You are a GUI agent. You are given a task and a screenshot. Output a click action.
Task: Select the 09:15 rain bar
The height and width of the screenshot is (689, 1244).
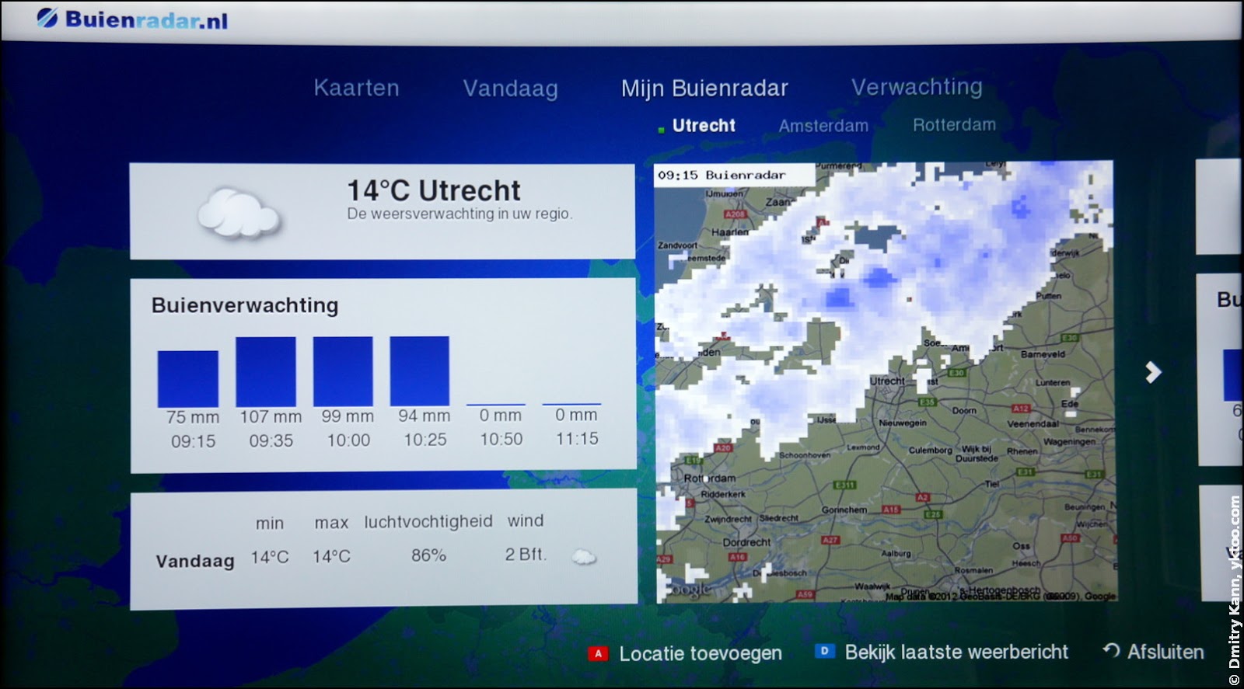(x=188, y=379)
